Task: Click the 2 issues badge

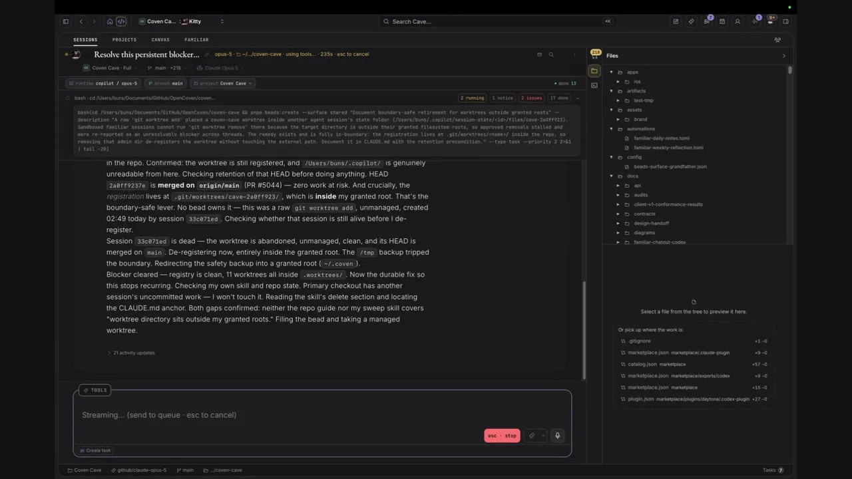Action: click(x=531, y=98)
